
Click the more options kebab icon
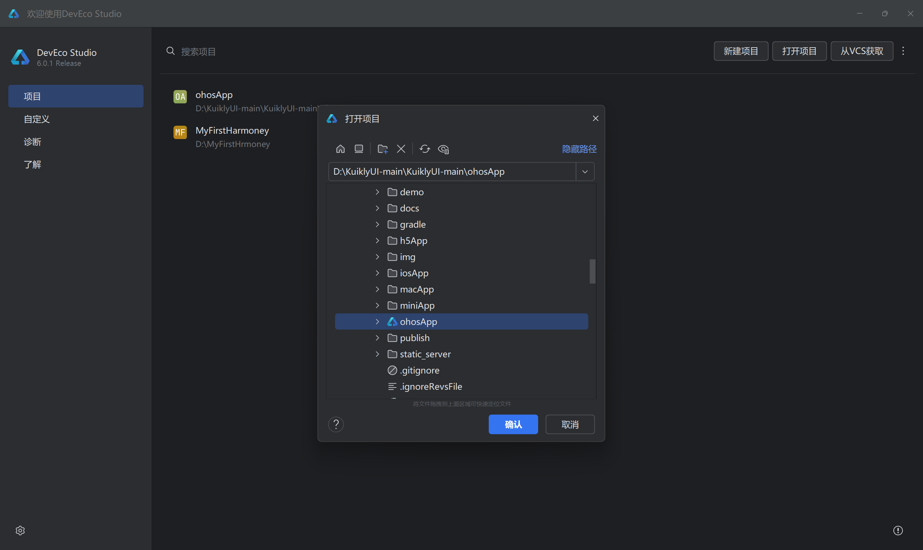click(903, 51)
